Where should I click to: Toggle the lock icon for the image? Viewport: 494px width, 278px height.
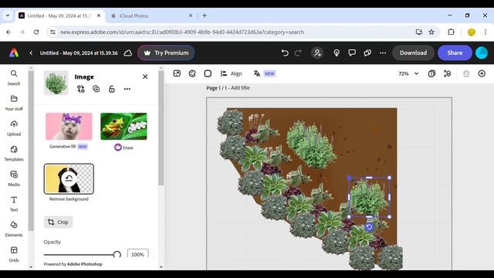(x=111, y=90)
